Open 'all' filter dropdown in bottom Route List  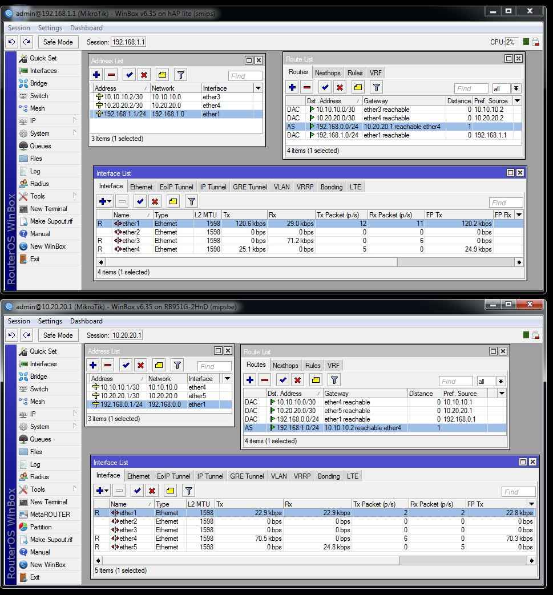[501, 381]
